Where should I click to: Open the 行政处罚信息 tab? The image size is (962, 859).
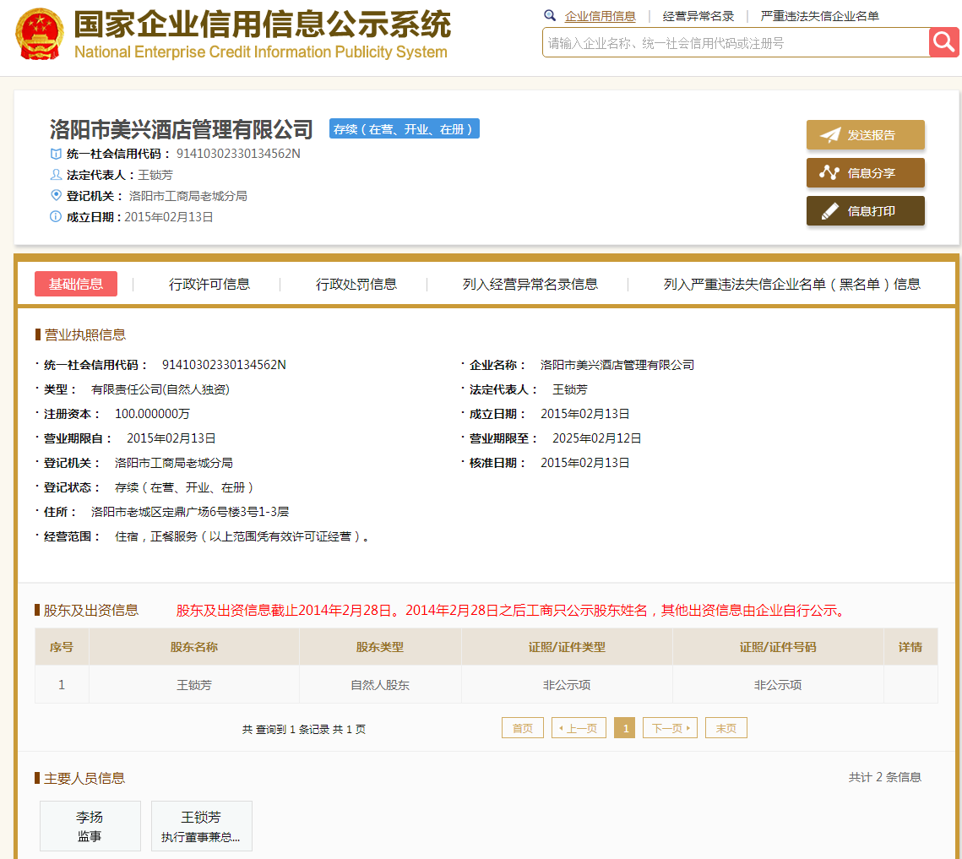[356, 284]
